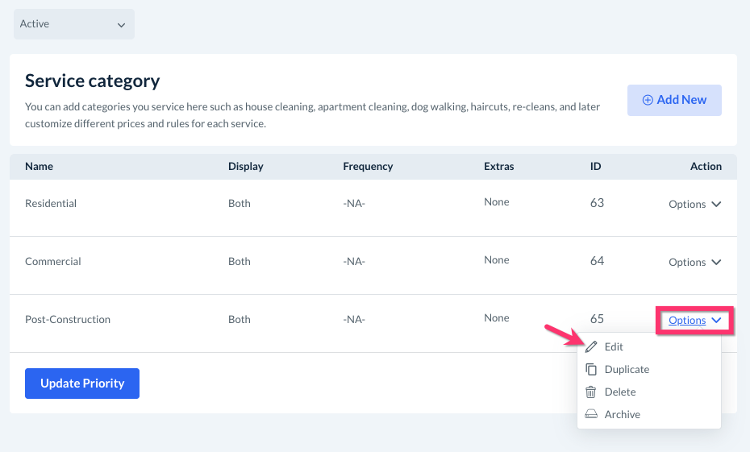Click the Display column header
The image size is (750, 452).
(245, 167)
